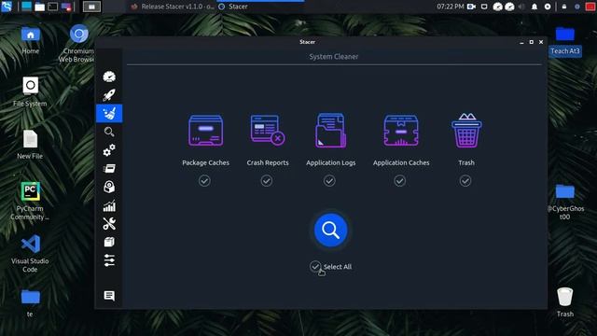This screenshot has width=597, height=336.
Task: Open the Processes icon in Stacer sidebar
Action: pyautogui.click(x=109, y=168)
